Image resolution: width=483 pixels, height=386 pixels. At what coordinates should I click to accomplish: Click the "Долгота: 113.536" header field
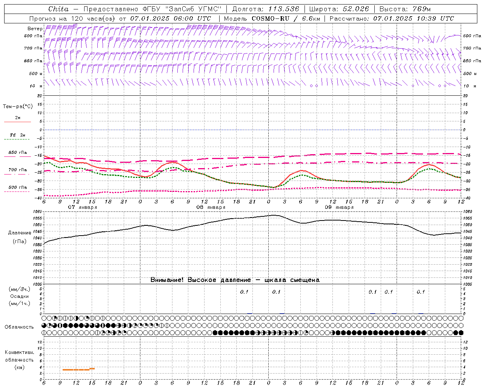tap(266, 9)
